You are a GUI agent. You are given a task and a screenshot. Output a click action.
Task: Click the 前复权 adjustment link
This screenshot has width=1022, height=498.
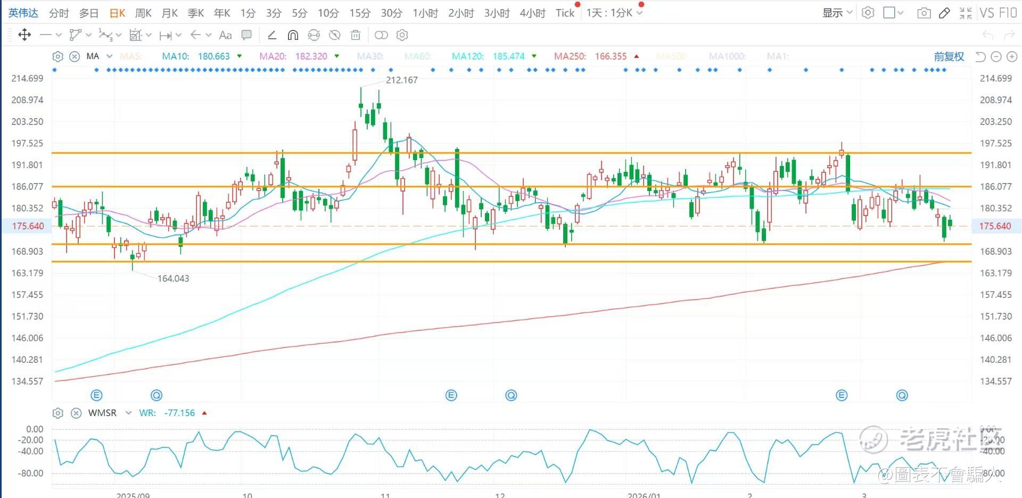949,56
